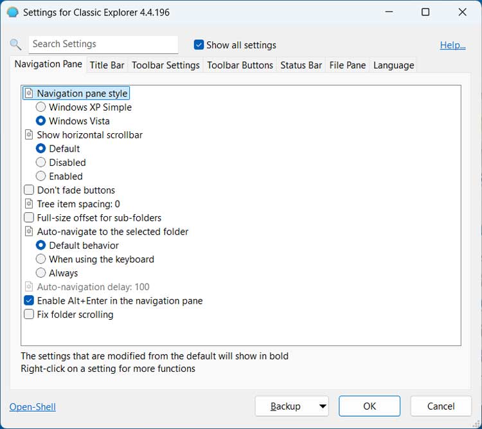Open the Help link
Viewport: 482px width, 429px height.
(452, 45)
